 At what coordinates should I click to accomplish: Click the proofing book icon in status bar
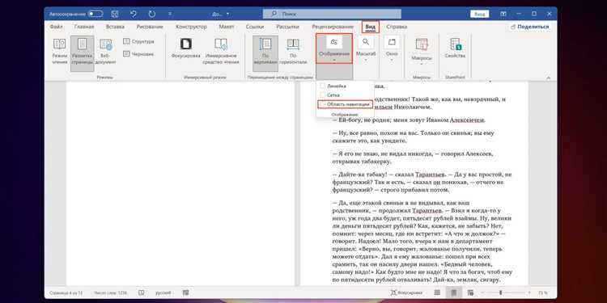point(142,292)
